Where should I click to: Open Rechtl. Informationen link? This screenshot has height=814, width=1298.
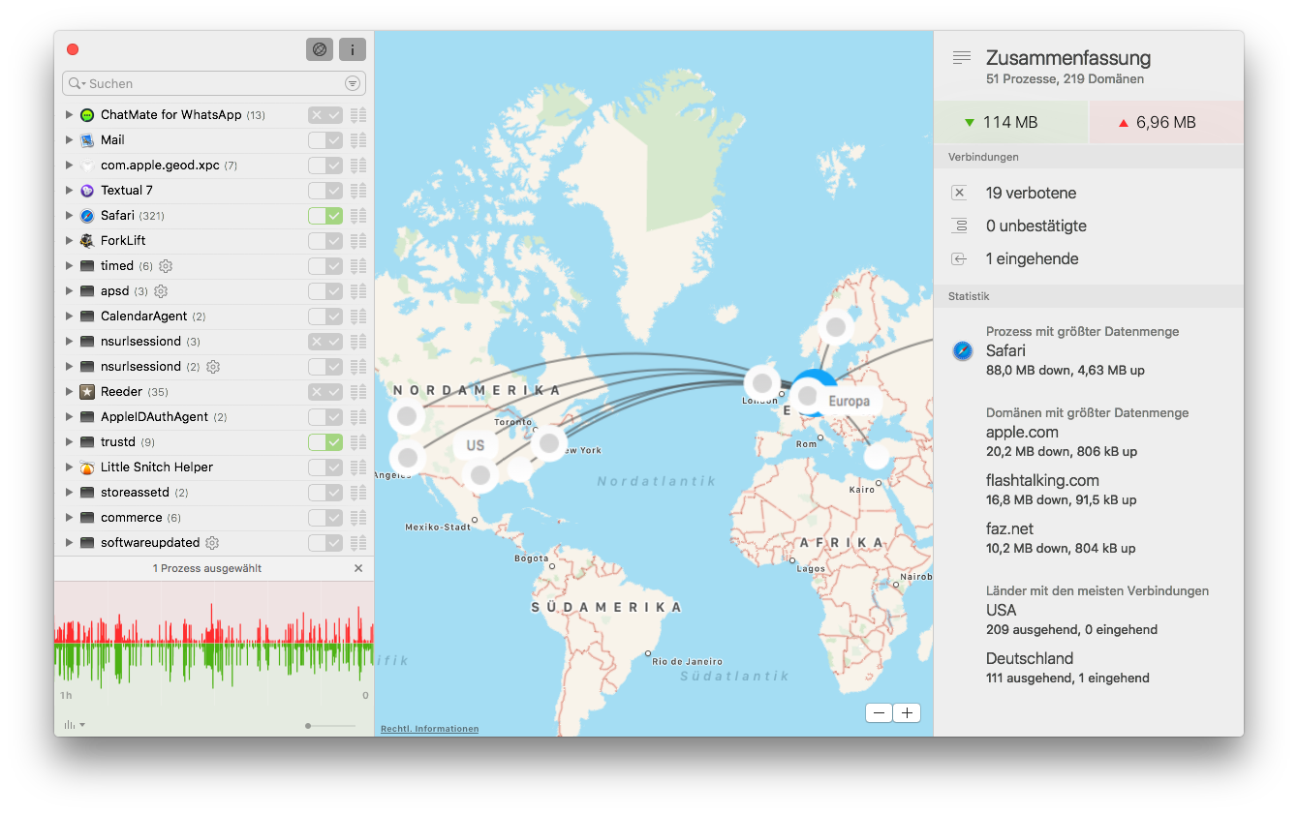(429, 729)
